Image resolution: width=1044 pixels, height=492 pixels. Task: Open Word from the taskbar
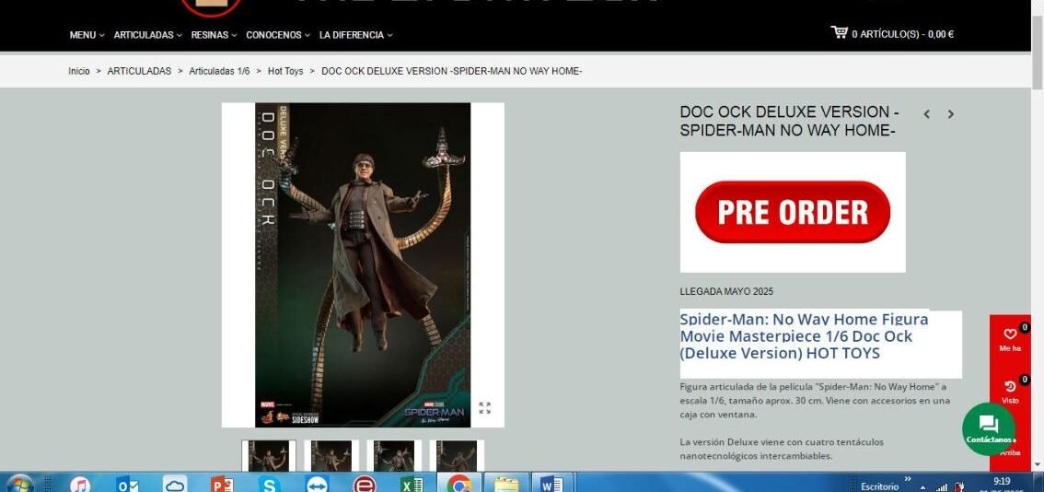click(551, 484)
